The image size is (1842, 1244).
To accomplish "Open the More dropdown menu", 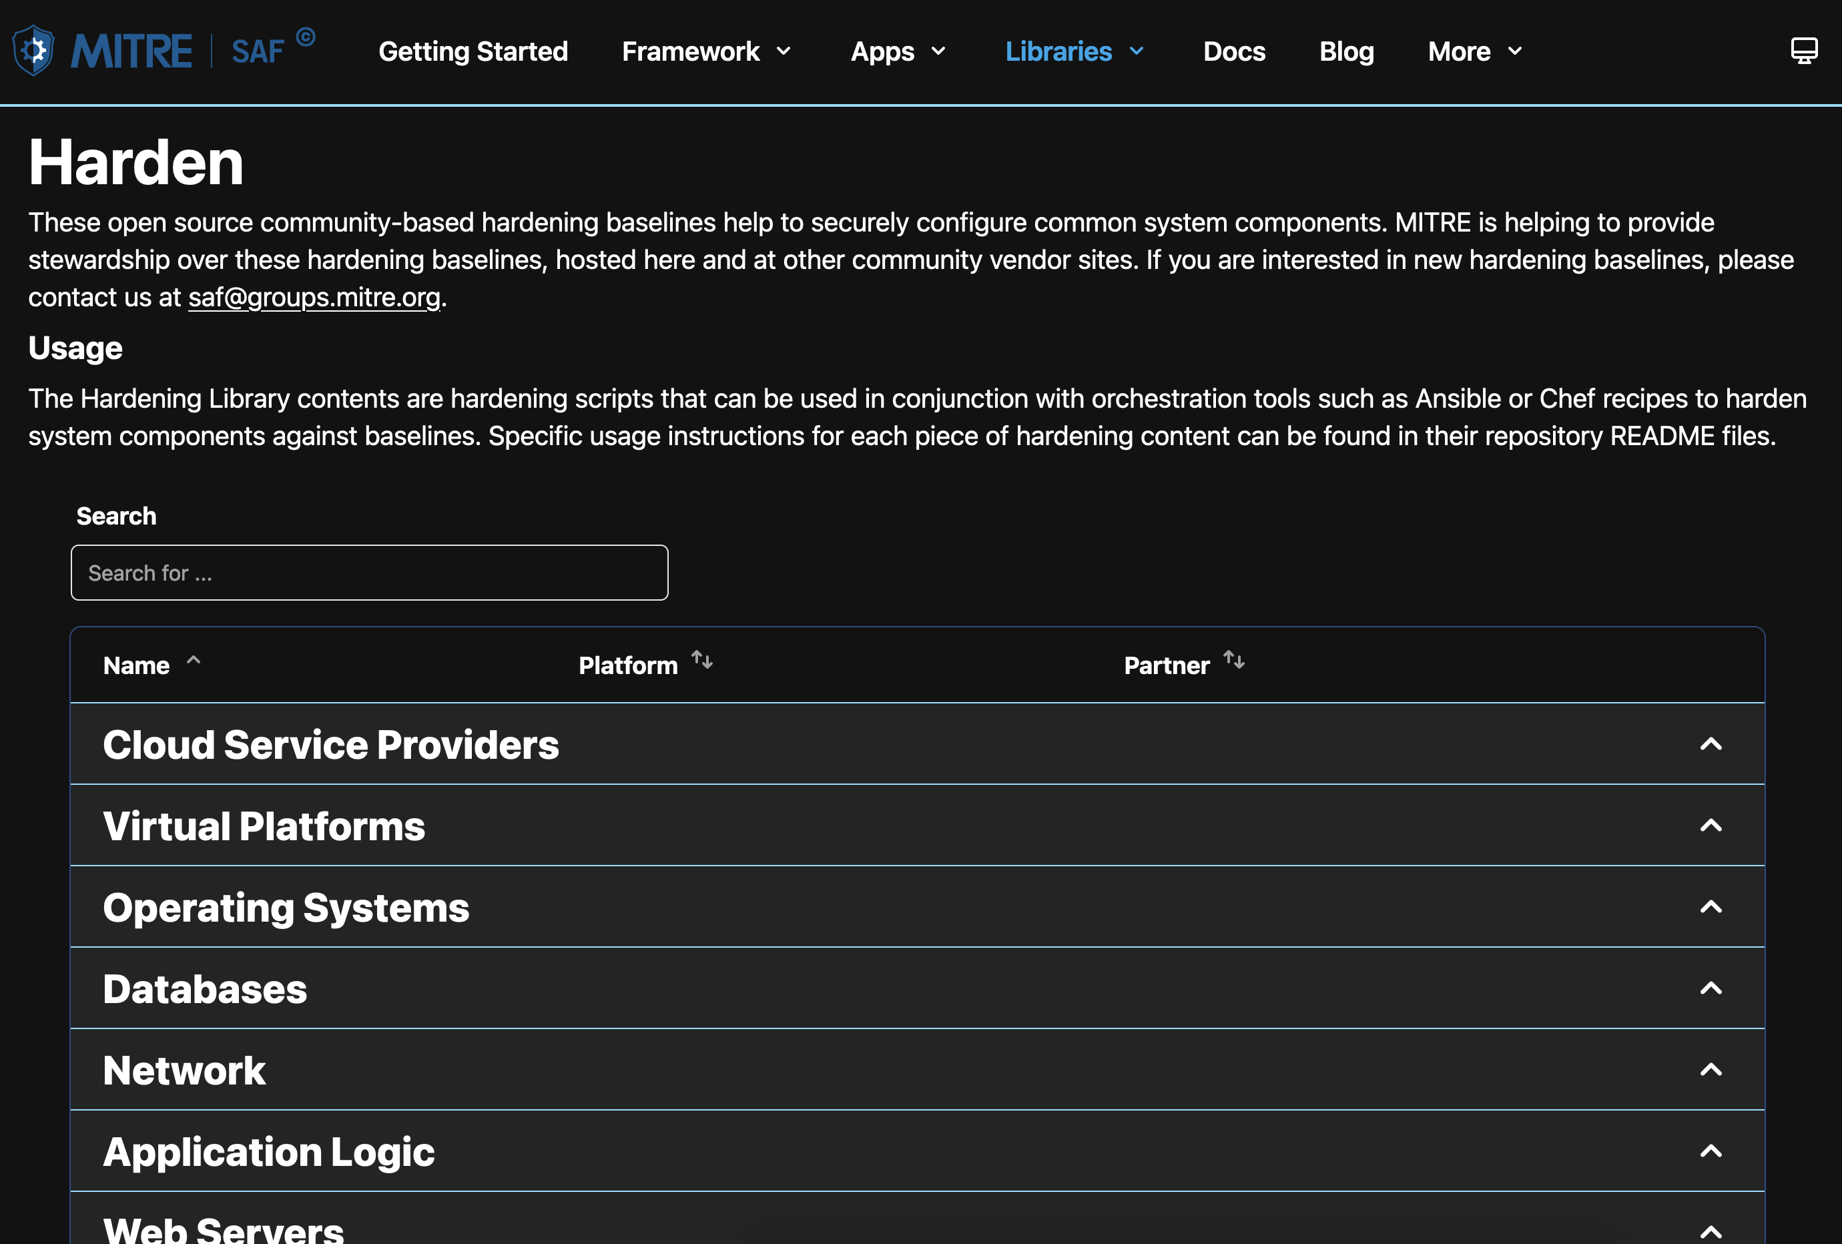I will click(x=1474, y=51).
